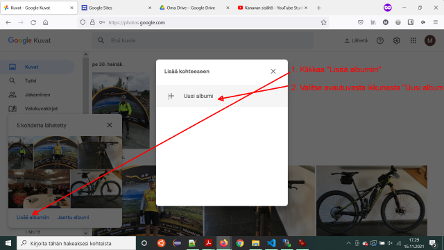444x250 pixels.
Task: Click the tracking protection shield icon
Action: pos(83,22)
